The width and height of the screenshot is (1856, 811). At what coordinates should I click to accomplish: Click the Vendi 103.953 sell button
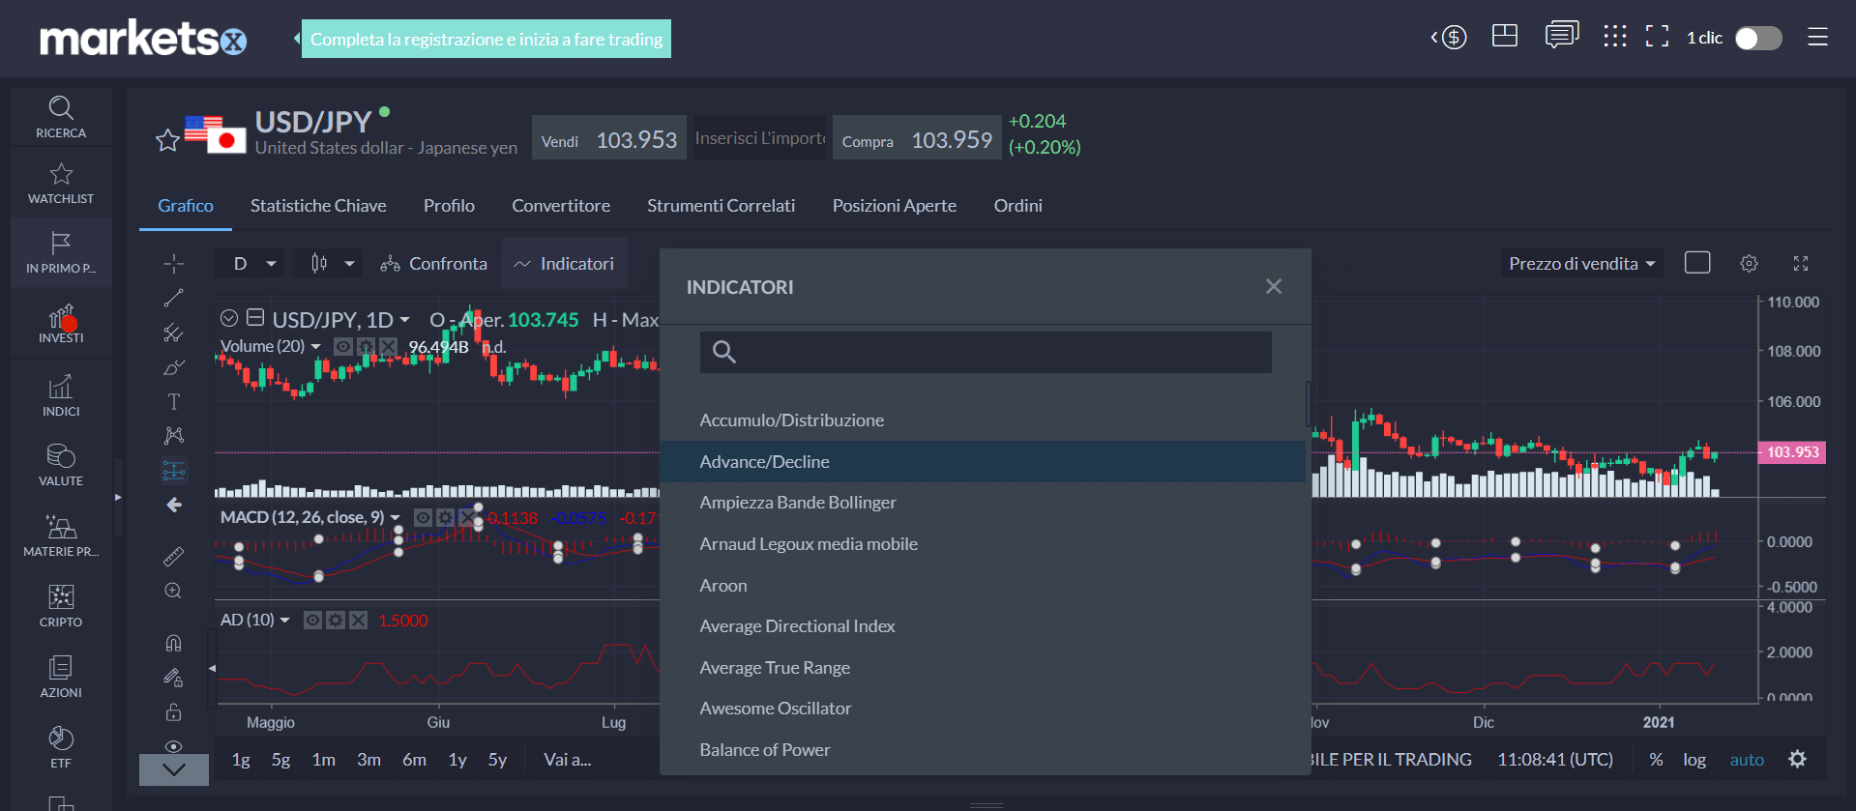coord(608,138)
